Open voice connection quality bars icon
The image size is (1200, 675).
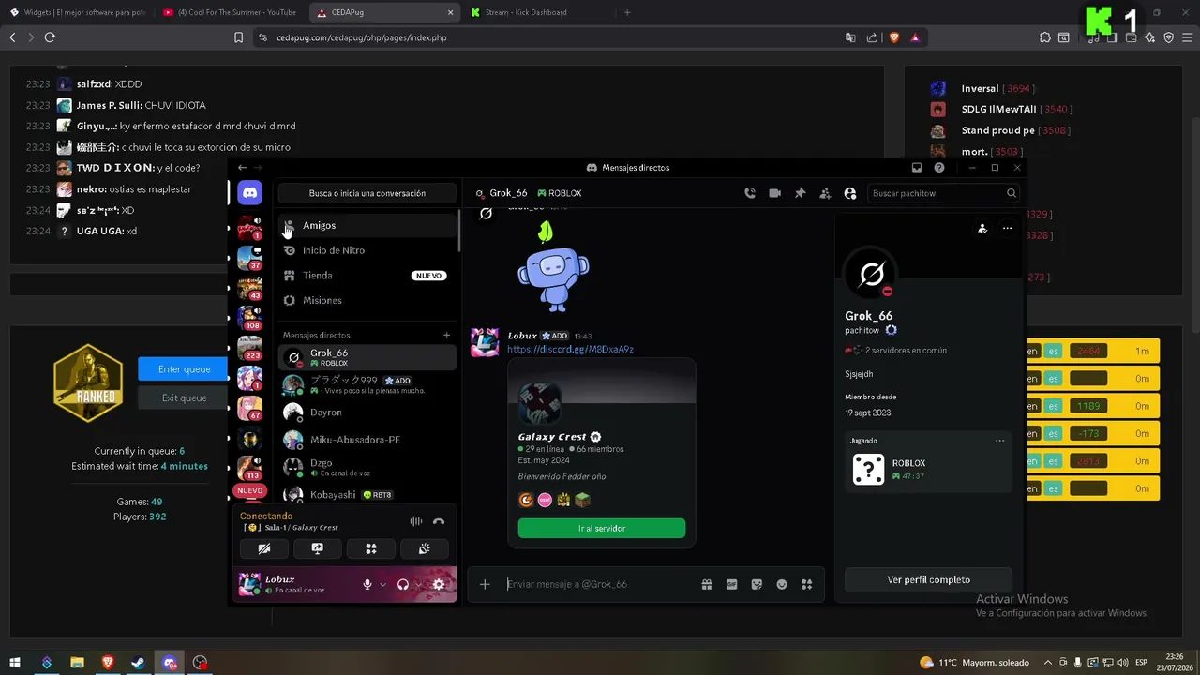416,521
